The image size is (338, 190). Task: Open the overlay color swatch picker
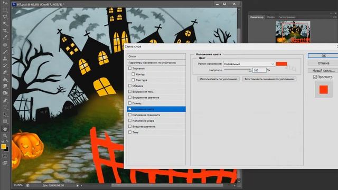pos(281,64)
